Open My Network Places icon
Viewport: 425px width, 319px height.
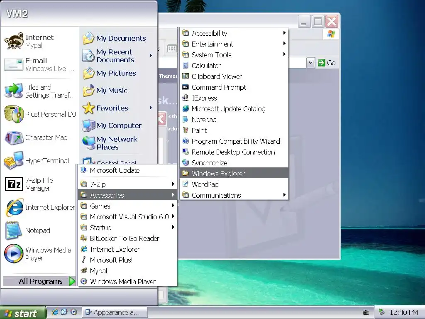click(x=88, y=143)
